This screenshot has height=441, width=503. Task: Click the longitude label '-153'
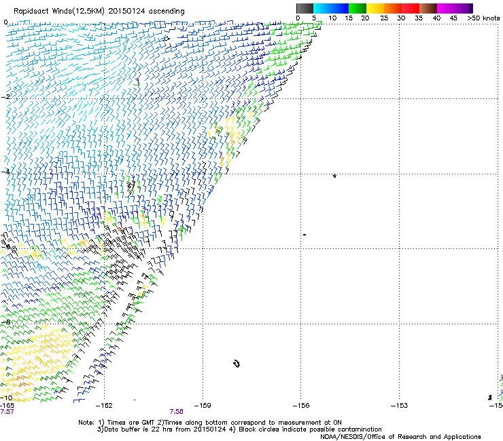pos(399,406)
